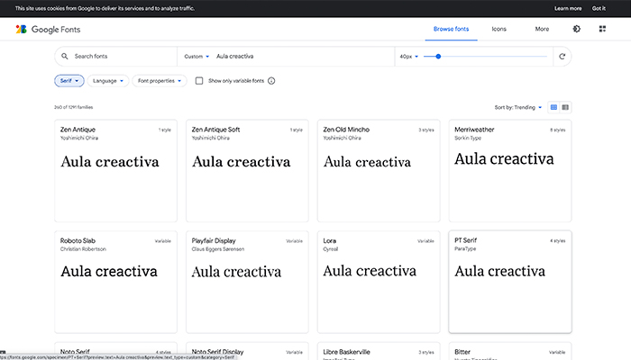The height and width of the screenshot is (360, 631).
Task: Reset filters with the refresh icon
Action: 562,56
